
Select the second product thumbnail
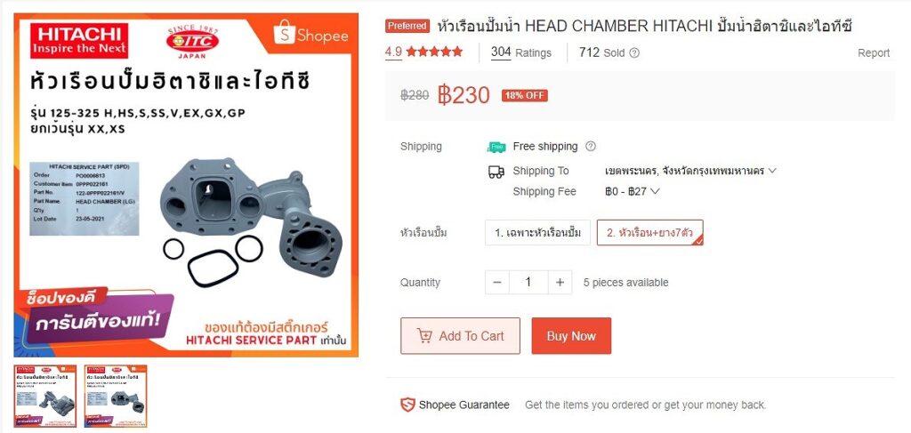(x=116, y=396)
